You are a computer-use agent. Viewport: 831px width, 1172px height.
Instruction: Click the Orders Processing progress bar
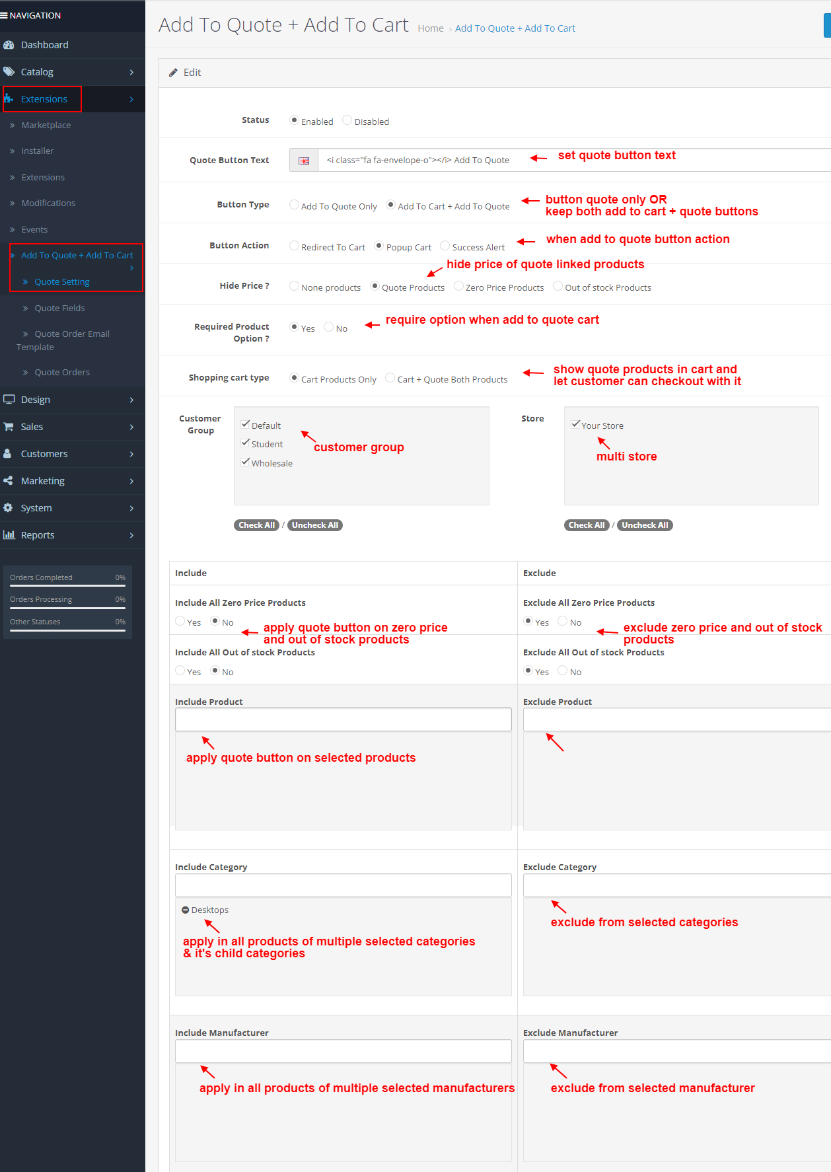(x=67, y=608)
